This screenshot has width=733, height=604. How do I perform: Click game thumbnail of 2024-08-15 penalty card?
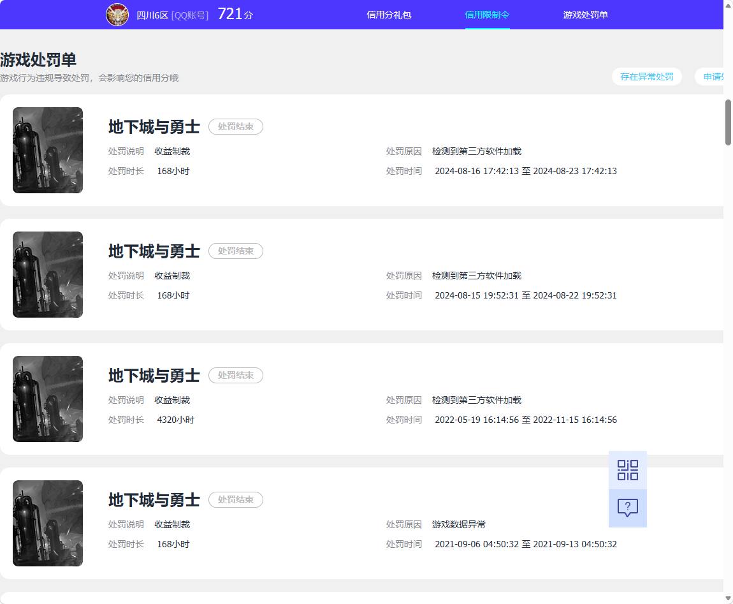click(x=48, y=275)
